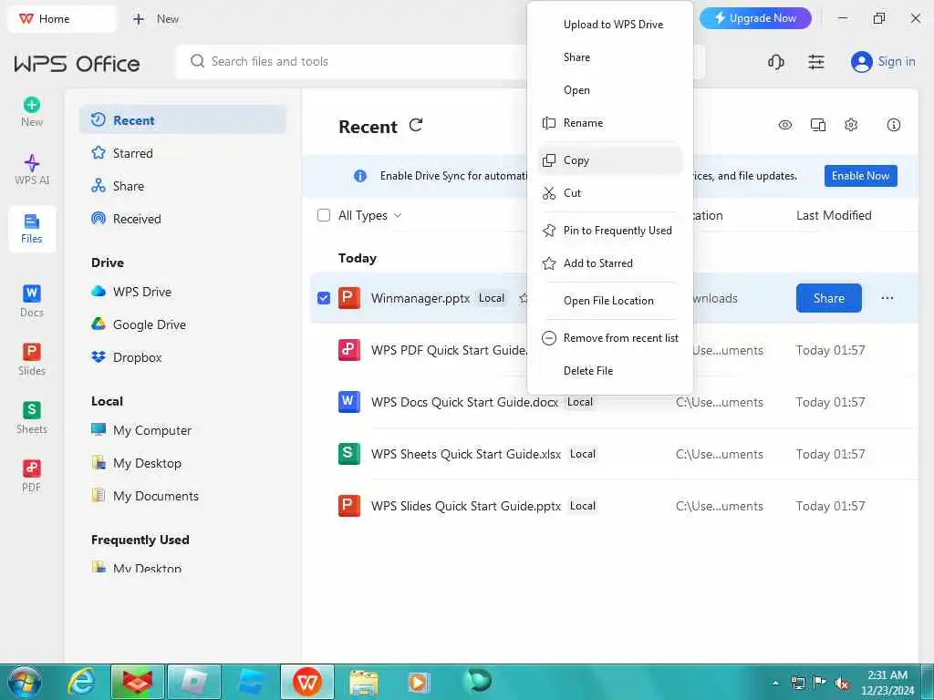
Task: Tick the All Types select-all checkbox
Action: click(x=324, y=215)
